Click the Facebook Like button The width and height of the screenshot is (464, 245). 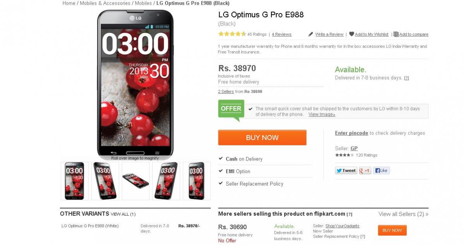pyautogui.click(x=381, y=171)
